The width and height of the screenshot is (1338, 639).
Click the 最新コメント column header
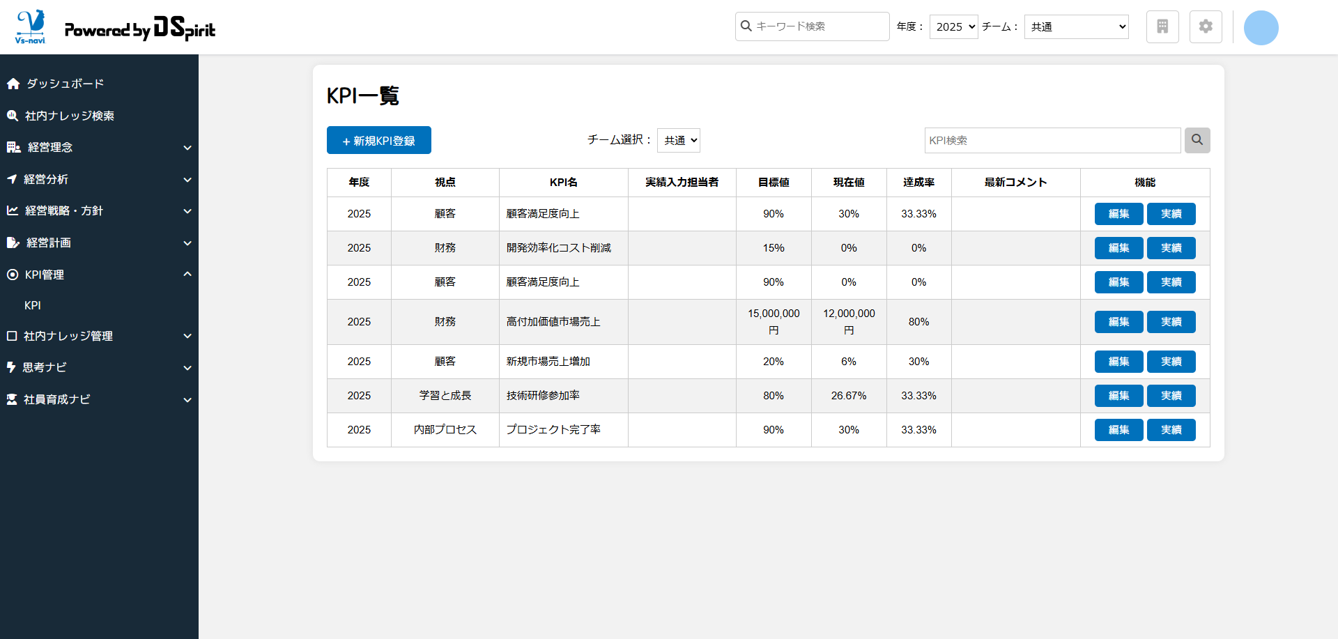point(1016,183)
